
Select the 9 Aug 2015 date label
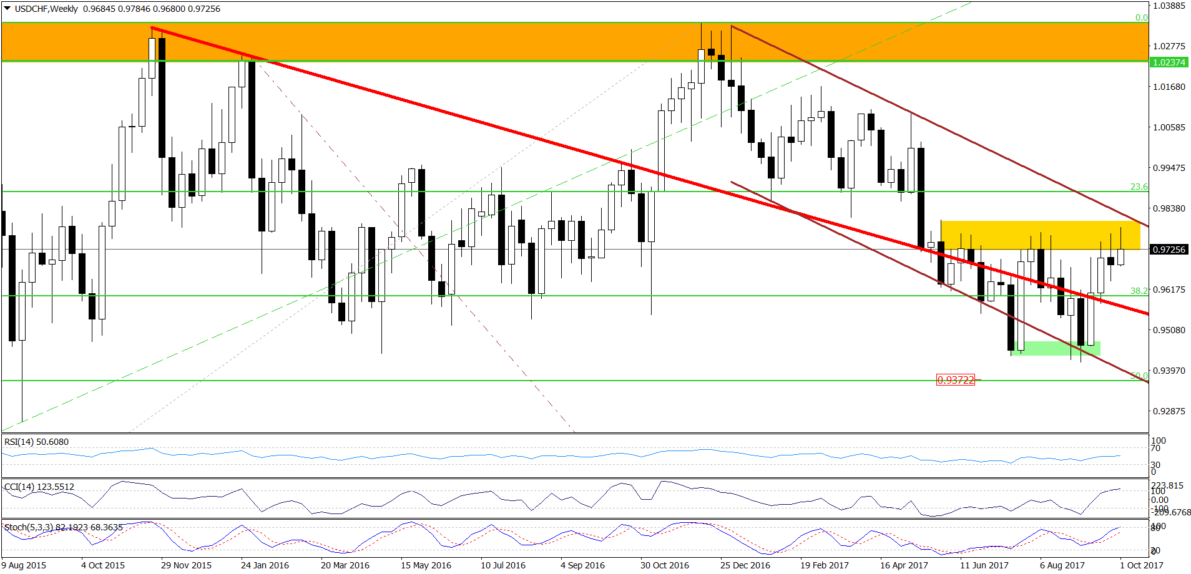24,565
